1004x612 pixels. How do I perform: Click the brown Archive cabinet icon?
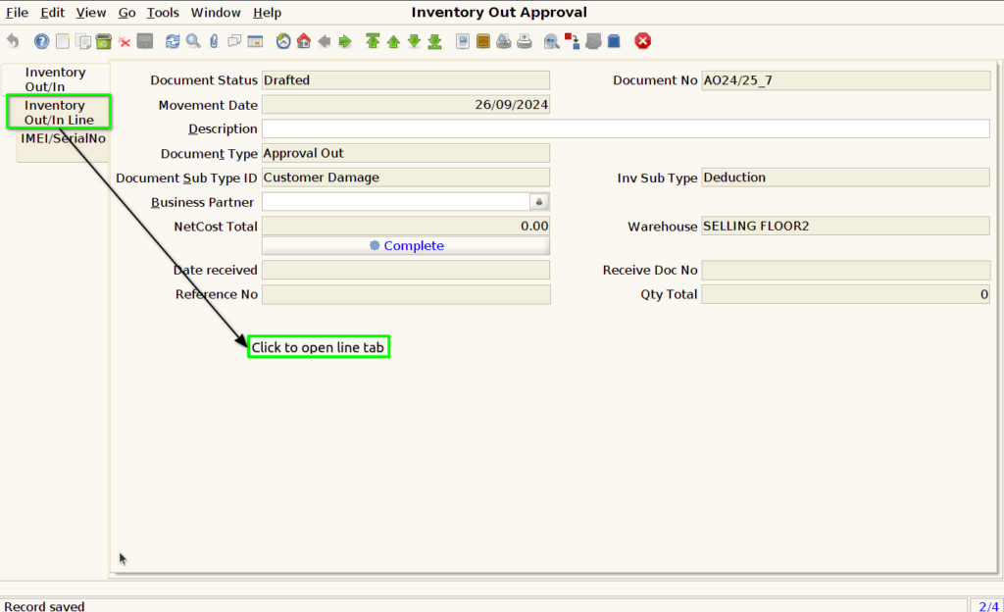pos(483,41)
